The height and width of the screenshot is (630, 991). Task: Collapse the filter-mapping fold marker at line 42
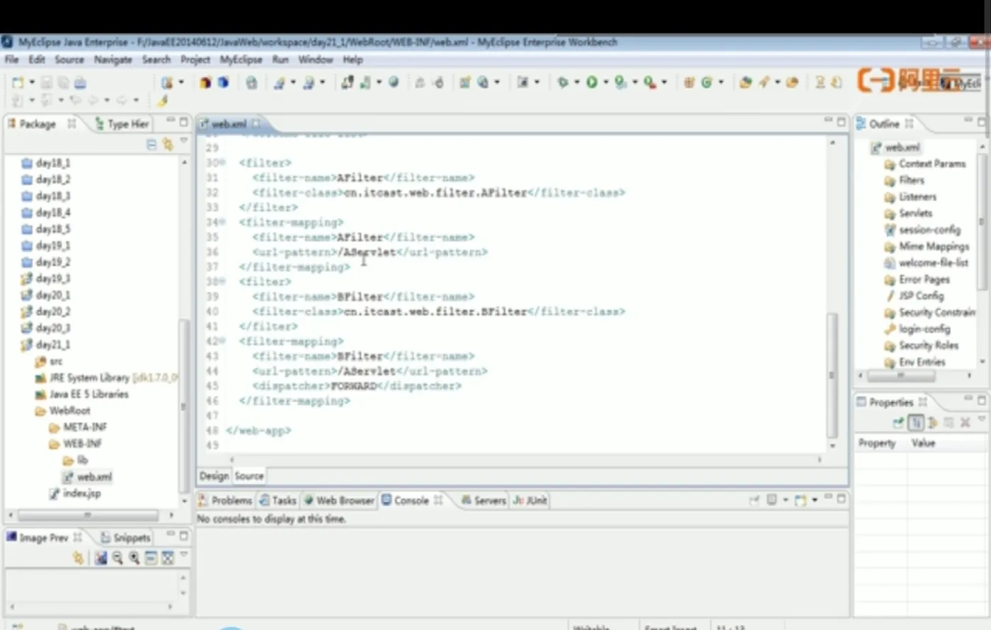coord(222,341)
